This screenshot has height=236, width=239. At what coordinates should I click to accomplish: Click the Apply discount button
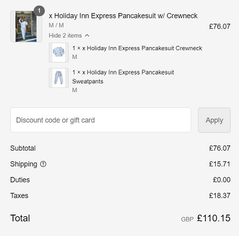(x=215, y=120)
